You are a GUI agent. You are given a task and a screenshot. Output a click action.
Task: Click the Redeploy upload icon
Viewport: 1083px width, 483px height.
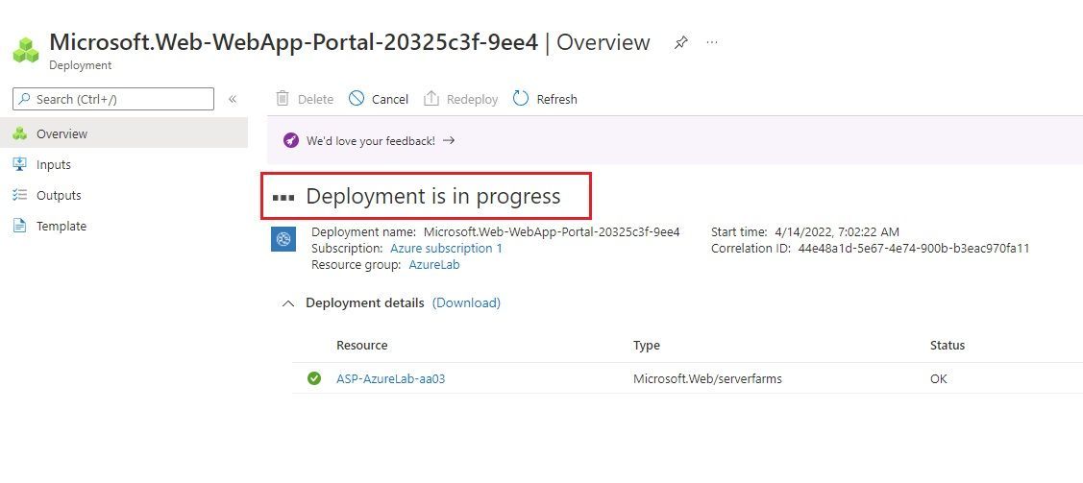(431, 99)
